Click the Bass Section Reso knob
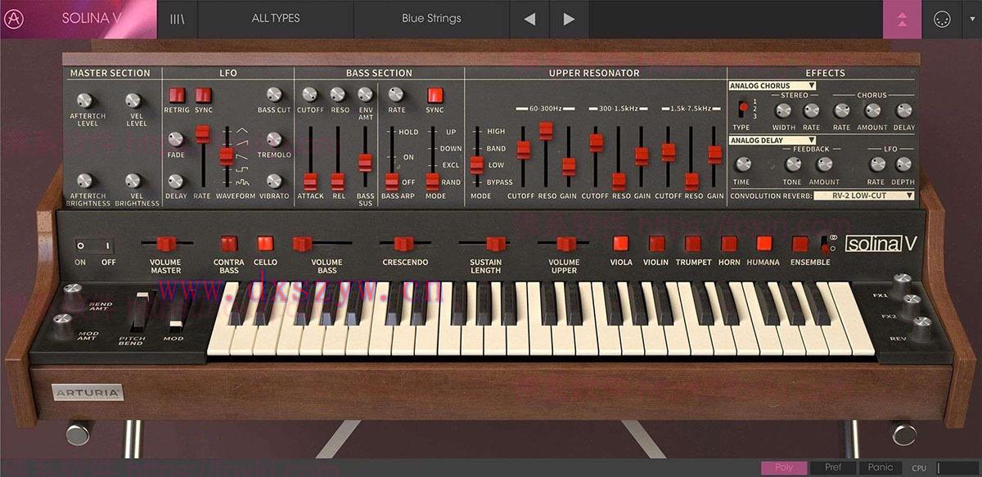Image resolution: width=982 pixels, height=477 pixels. (337, 94)
